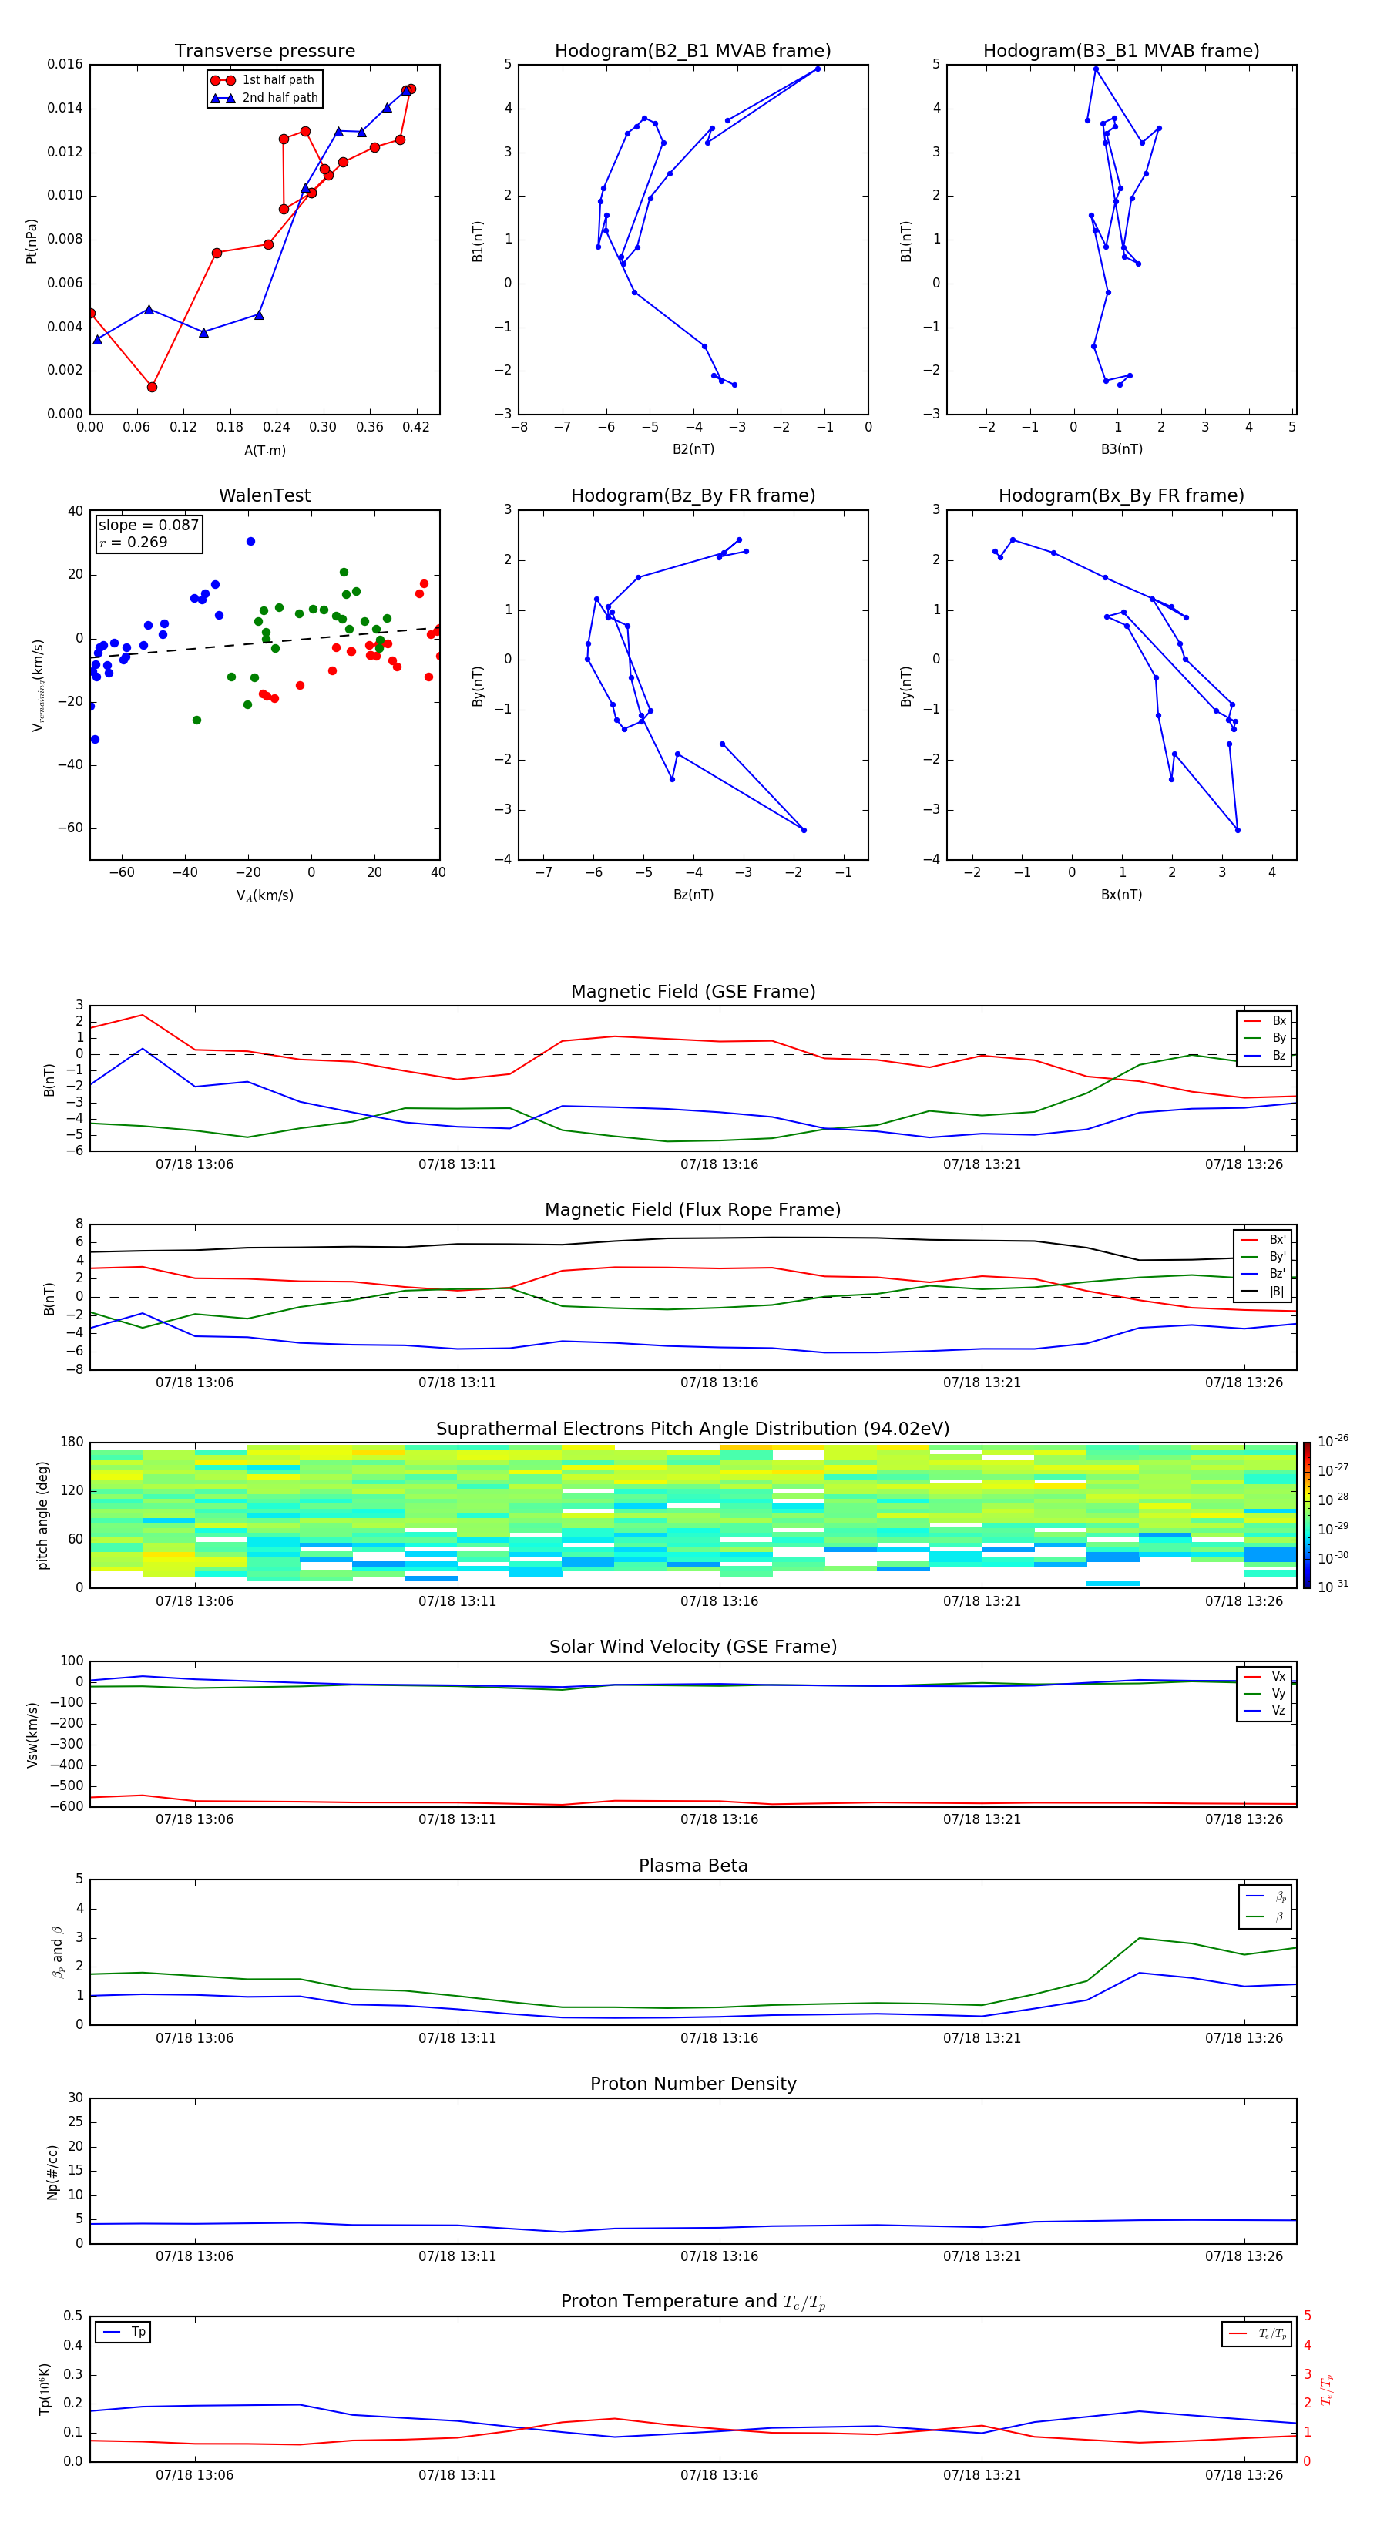Click the 'Hodogram(Bz_By FR frame)' title
Viewport: 1387px width, 2543px height.
(693, 495)
